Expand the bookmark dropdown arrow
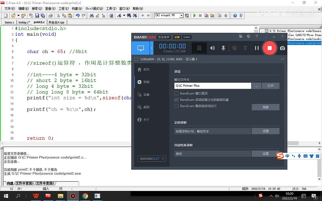Viewport: 322px width, 201px height. [124, 16]
